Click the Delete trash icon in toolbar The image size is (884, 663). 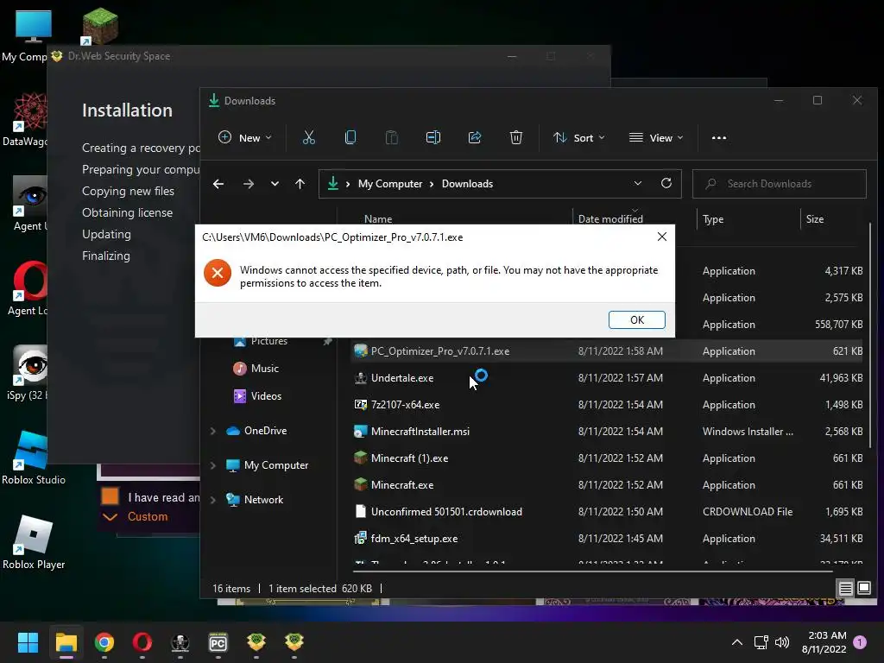(x=516, y=137)
